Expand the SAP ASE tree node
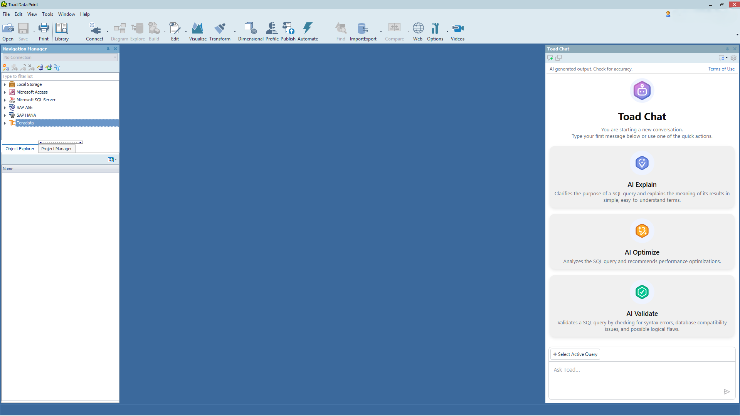This screenshot has width=740, height=416. (5, 107)
